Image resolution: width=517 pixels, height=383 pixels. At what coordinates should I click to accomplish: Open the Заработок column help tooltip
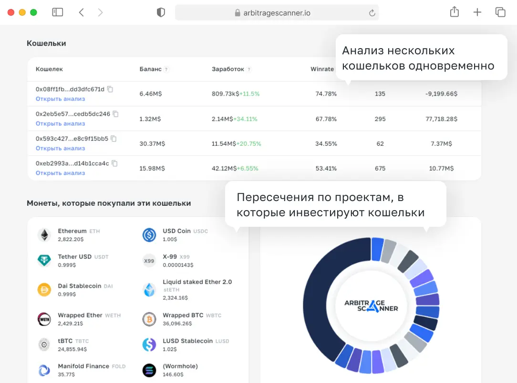coord(248,69)
